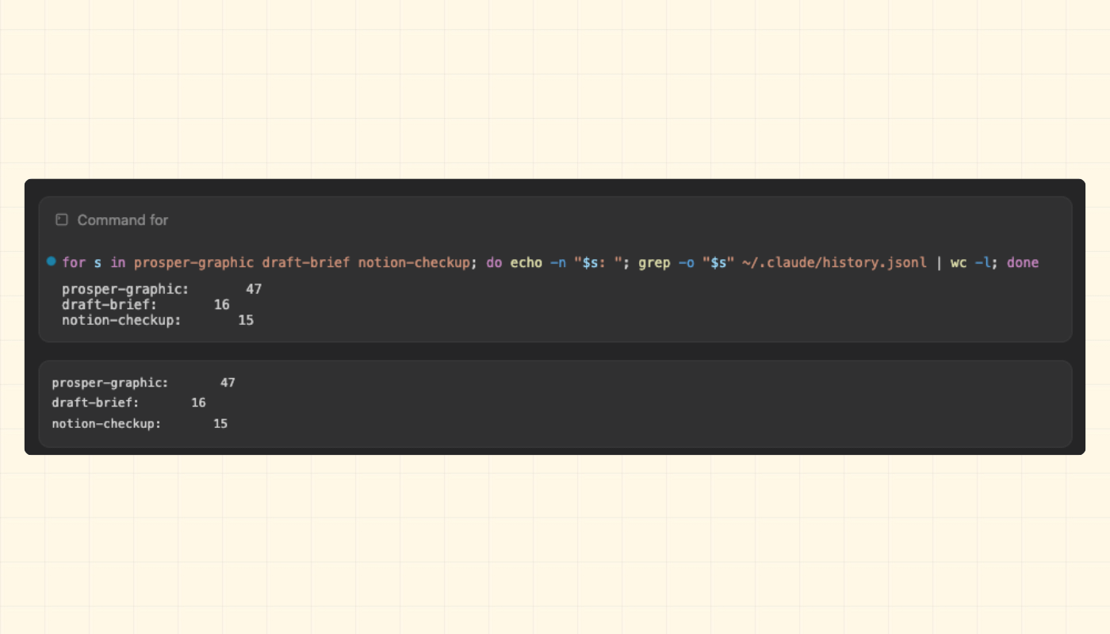This screenshot has width=1110, height=634.
Task: Click the value 15 in the upper output
Action: tap(246, 320)
